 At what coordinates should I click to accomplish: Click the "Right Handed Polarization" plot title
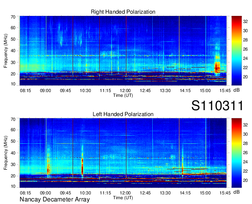pos(123,12)
